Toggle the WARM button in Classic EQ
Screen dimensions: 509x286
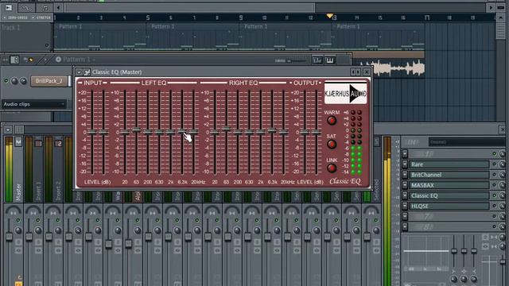pos(332,121)
